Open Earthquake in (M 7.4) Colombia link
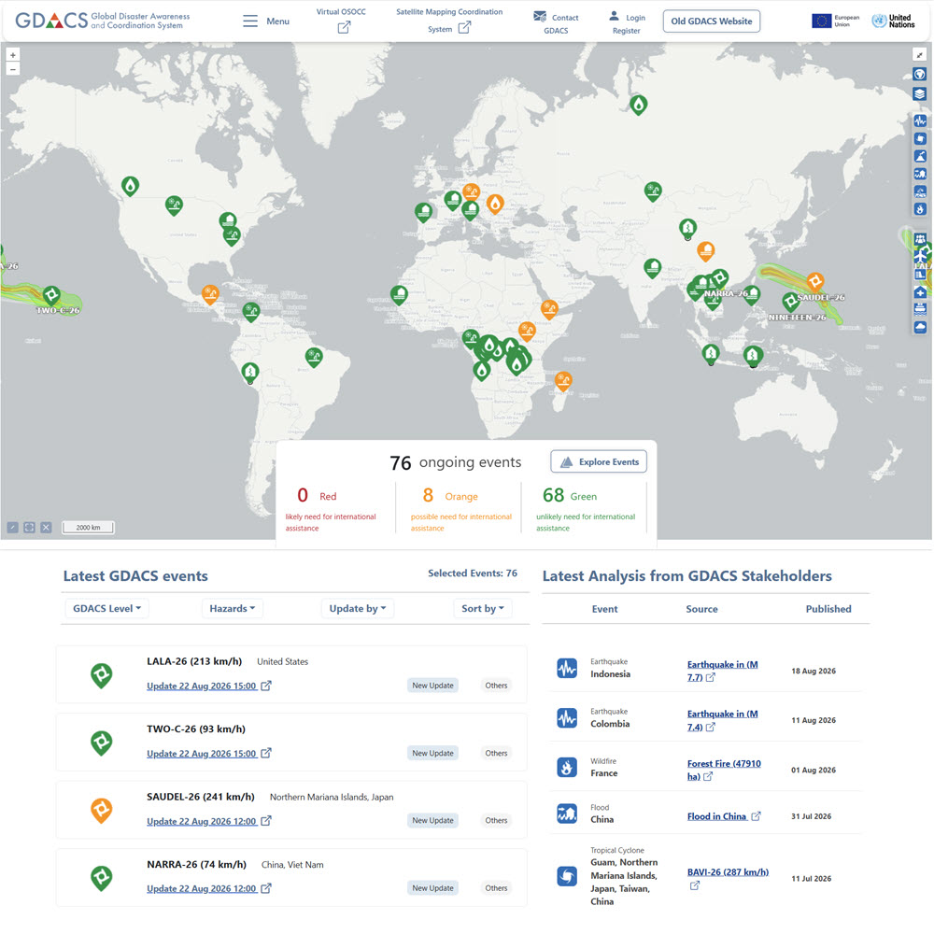Image resolution: width=934 pixels, height=934 pixels. point(723,720)
